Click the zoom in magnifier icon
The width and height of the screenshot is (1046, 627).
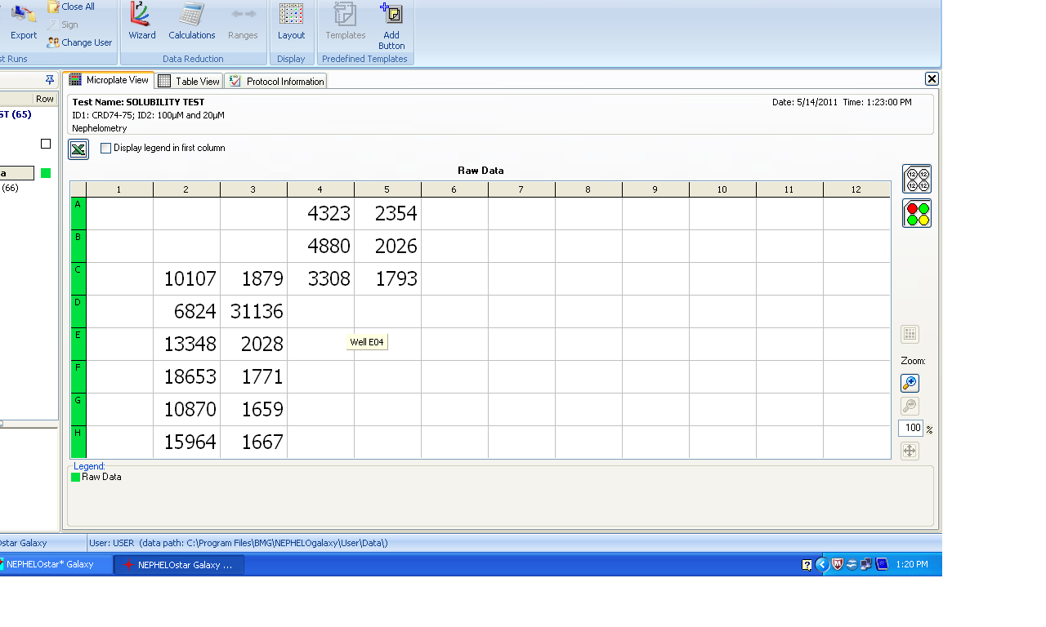pyautogui.click(x=910, y=383)
